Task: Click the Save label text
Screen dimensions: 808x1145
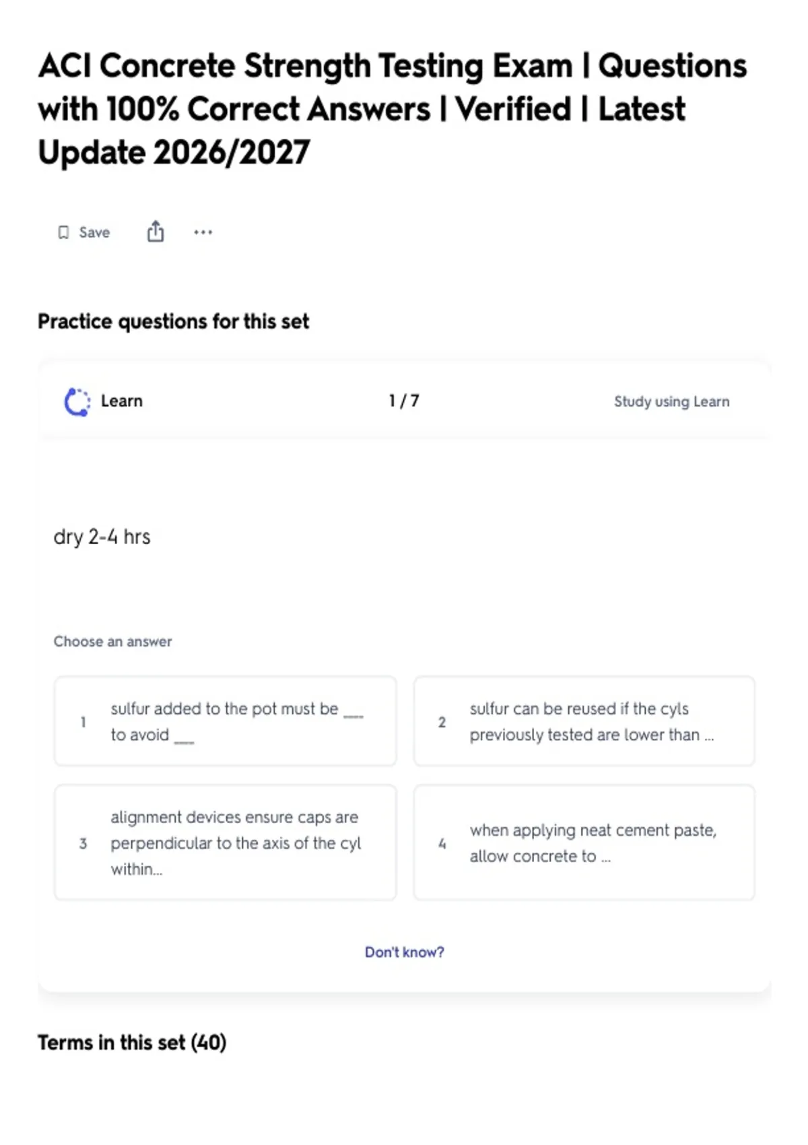Action: tap(94, 232)
